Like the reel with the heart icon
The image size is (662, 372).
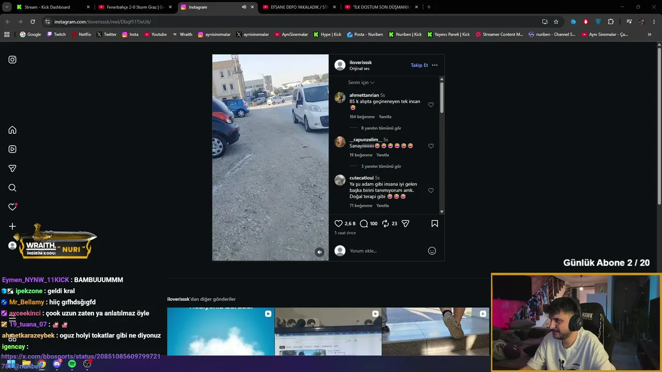coord(339,224)
